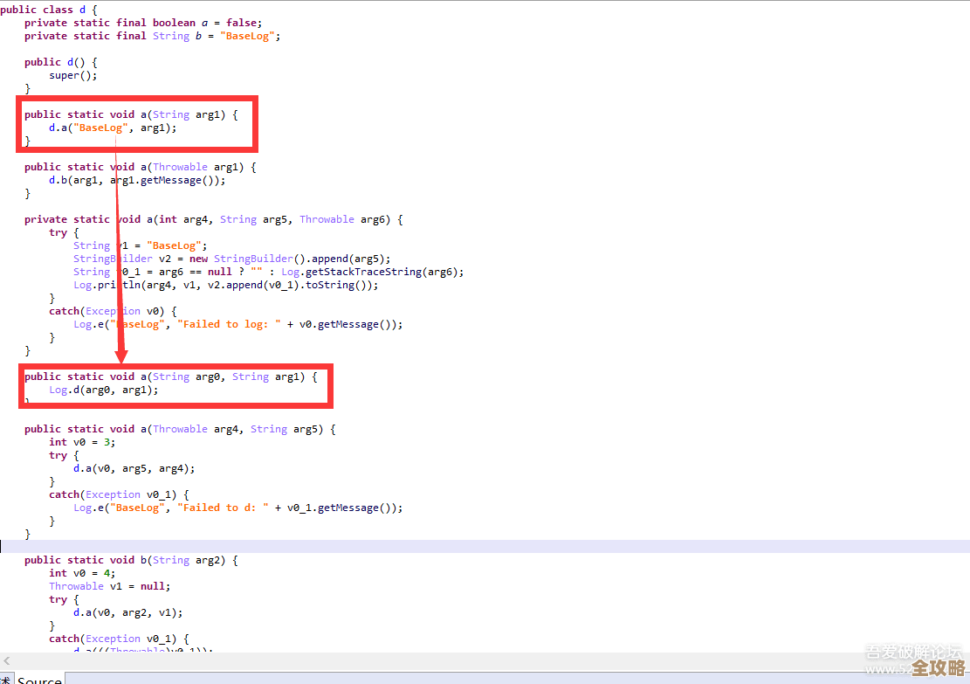This screenshot has height=684, width=970.
Task: Click the StringBuilder v2 declaration line
Action: point(232,259)
